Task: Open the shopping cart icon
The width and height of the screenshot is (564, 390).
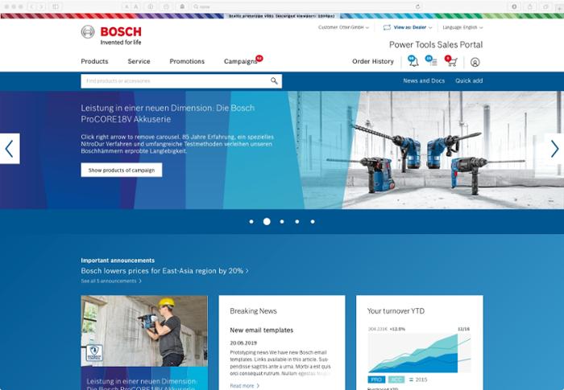Action: pos(450,61)
